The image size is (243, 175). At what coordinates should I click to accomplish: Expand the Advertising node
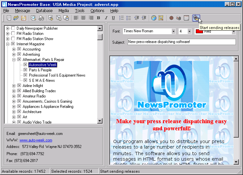pos(14,54)
